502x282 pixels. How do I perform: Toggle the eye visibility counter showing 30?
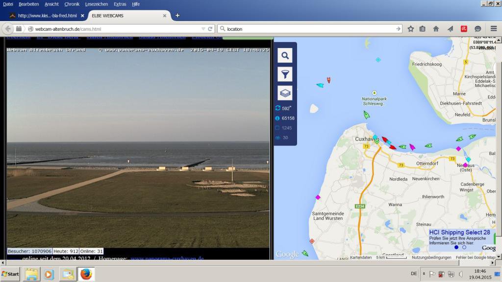coord(277,138)
